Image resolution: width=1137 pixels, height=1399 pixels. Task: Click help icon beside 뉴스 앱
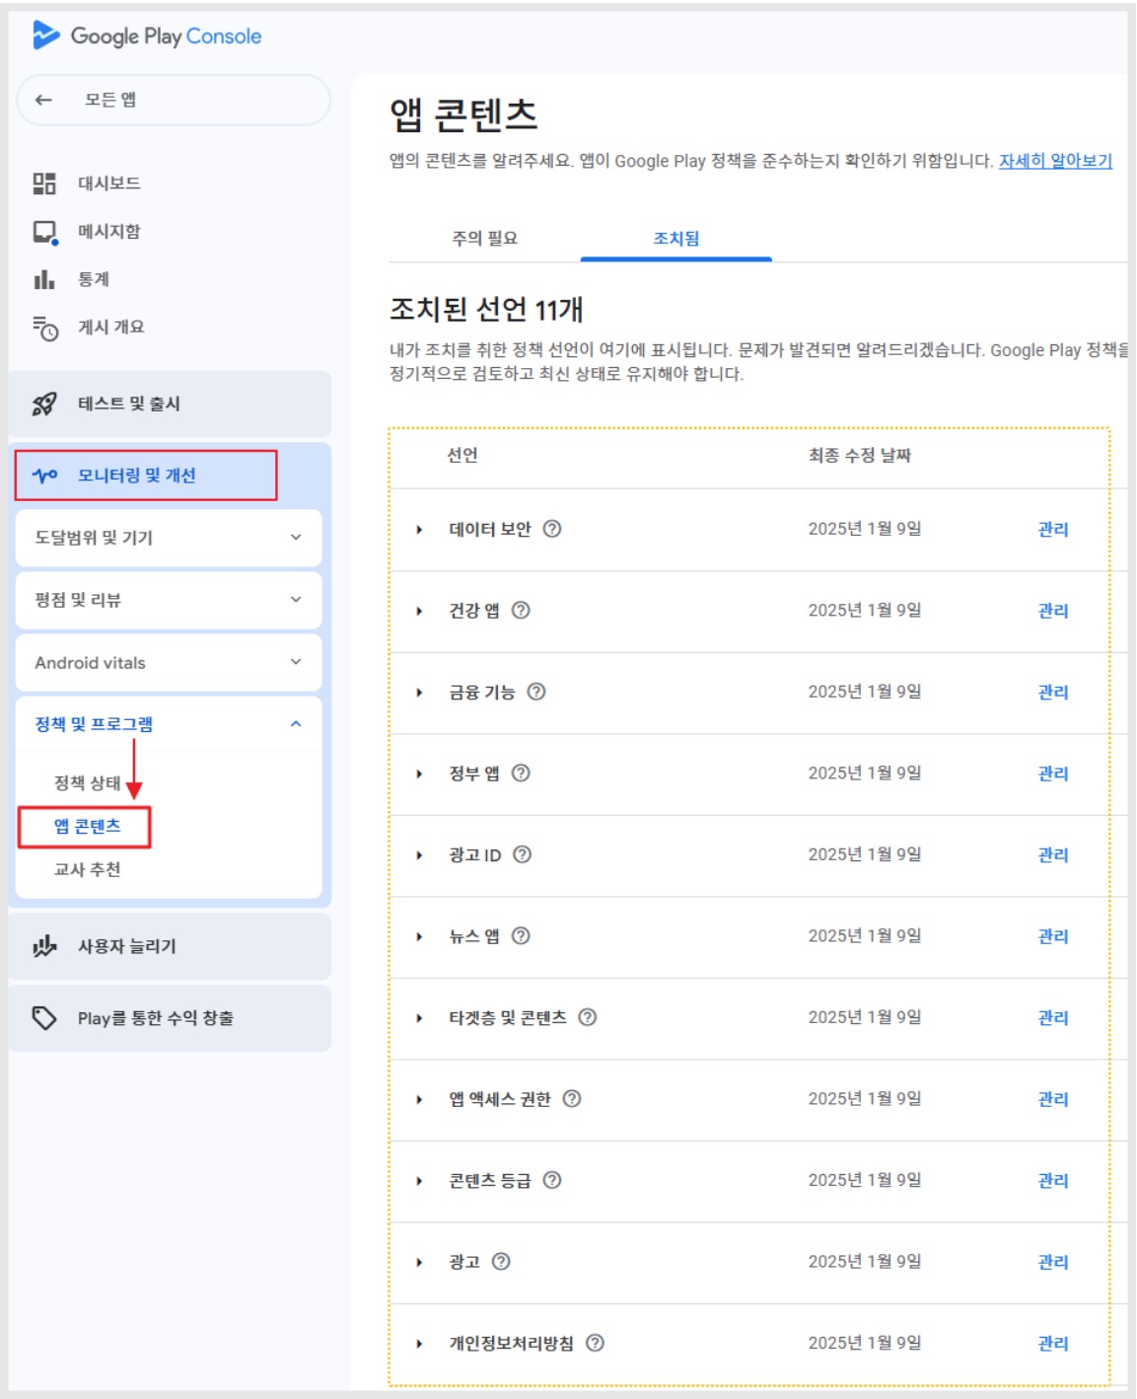[x=521, y=935]
